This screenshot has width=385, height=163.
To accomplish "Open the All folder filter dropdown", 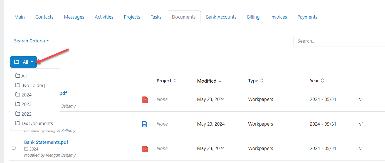I will click(24, 62).
